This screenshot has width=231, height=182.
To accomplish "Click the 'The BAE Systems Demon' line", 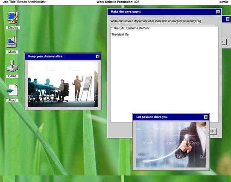I will pos(130,28).
